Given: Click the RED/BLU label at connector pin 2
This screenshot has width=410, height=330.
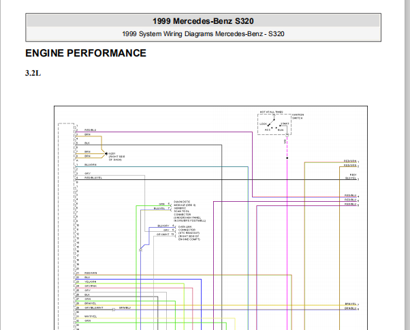Looking at the screenshot, I should coord(90,130).
